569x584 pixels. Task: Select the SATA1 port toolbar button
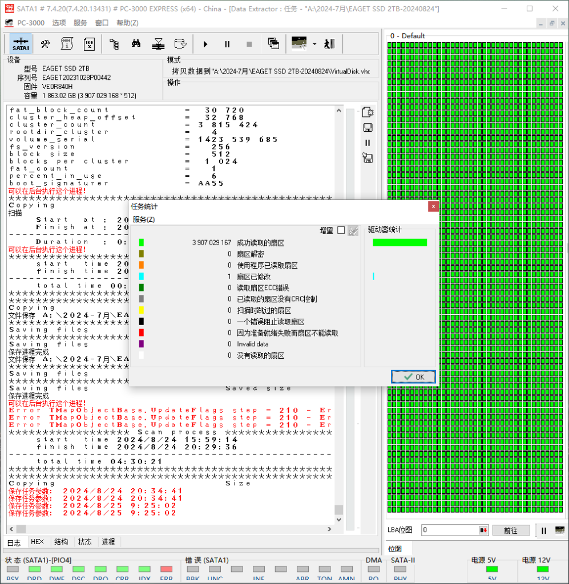click(21, 44)
